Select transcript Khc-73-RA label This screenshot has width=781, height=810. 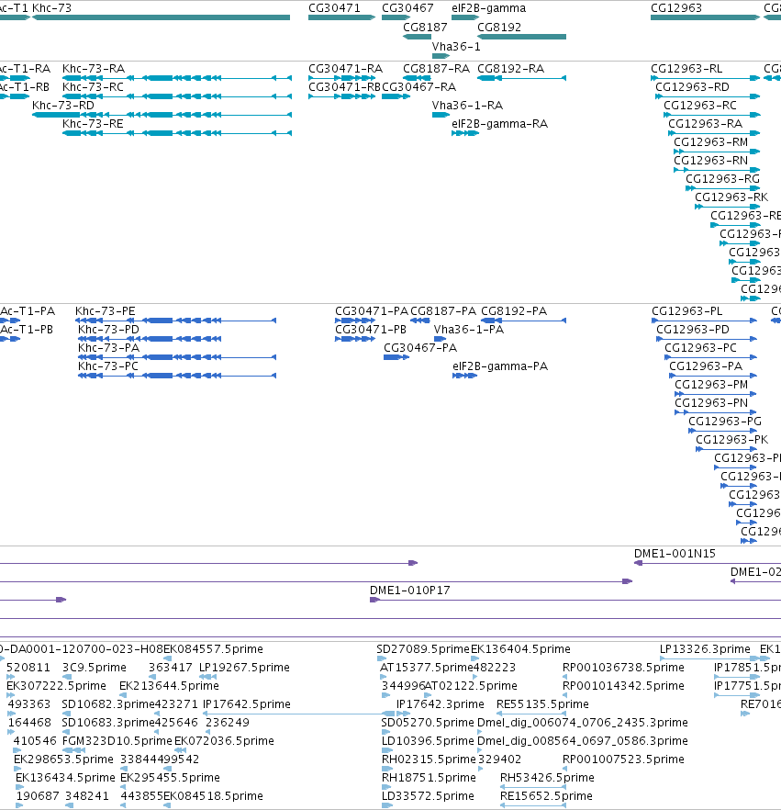tap(94, 69)
